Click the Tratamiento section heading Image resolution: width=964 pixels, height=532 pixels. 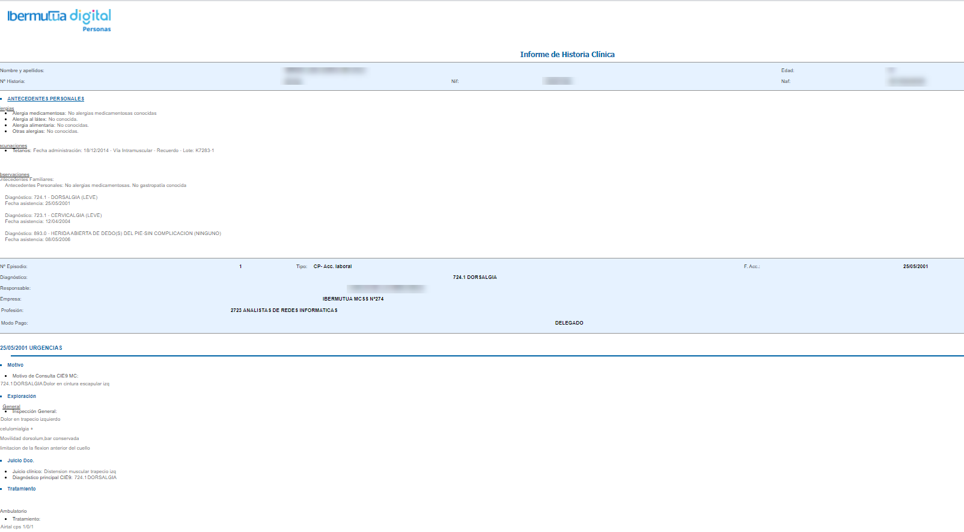click(22, 489)
